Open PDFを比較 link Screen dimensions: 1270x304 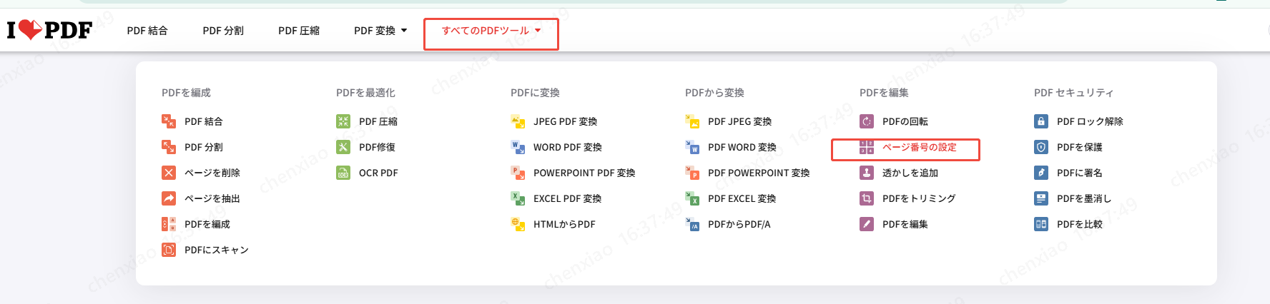1080,224
